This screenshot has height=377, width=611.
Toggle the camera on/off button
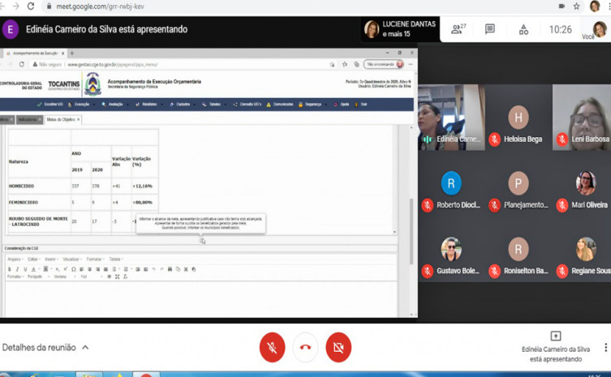coord(338,347)
